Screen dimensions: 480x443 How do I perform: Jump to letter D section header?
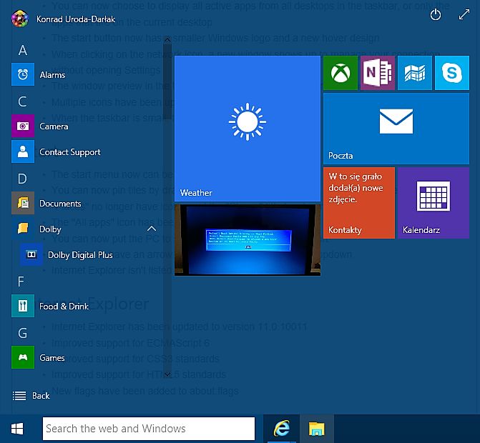pos(22,179)
